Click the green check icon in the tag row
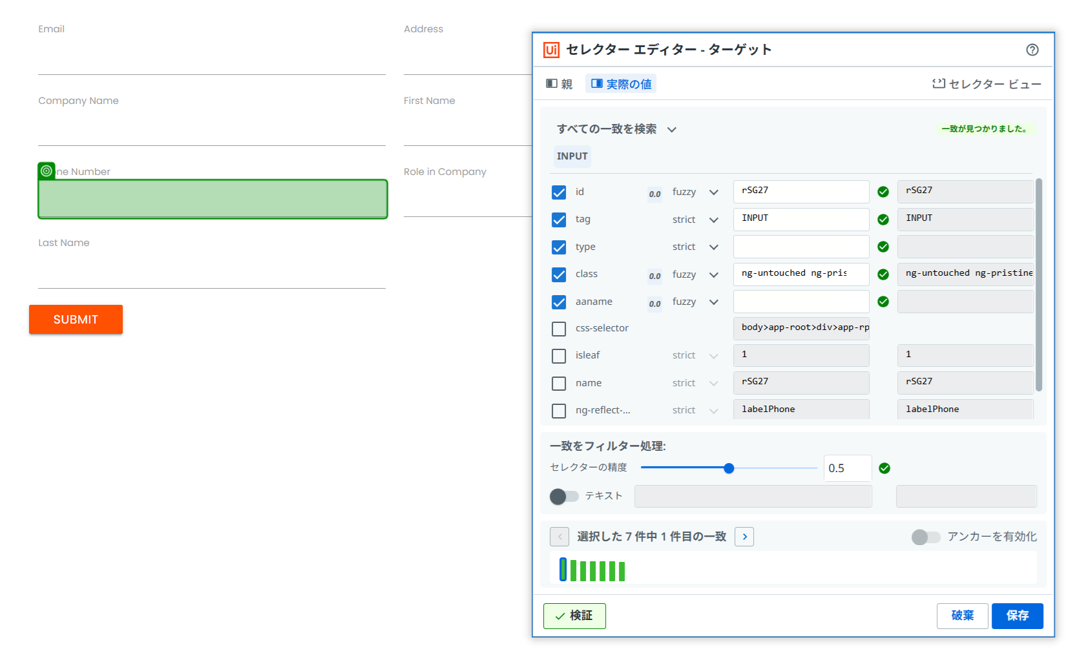 tap(883, 220)
